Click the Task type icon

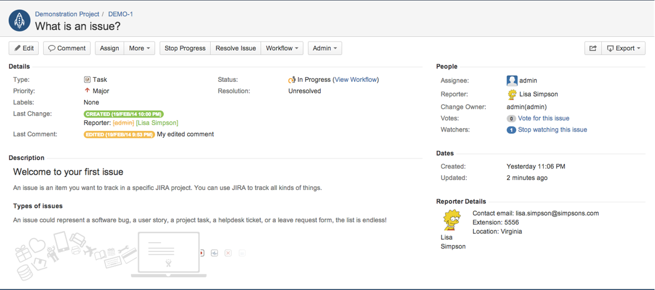87,80
